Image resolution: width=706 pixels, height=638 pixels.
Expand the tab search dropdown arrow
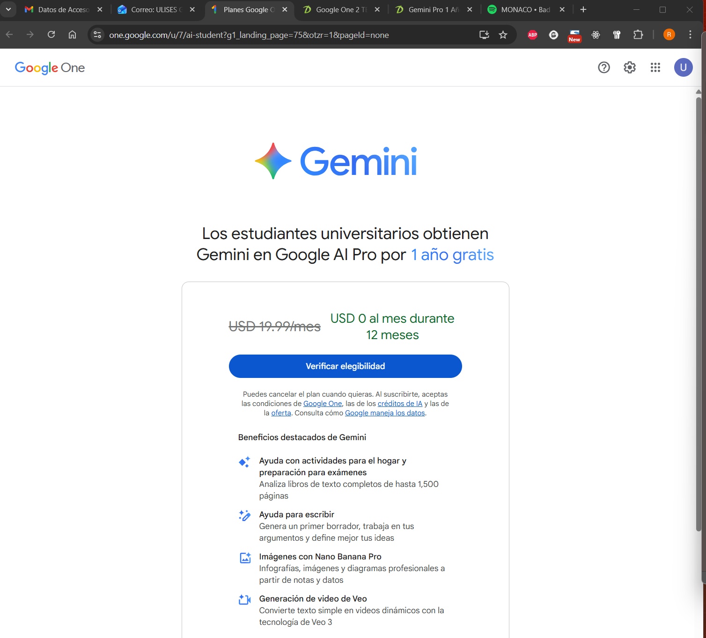coord(8,9)
